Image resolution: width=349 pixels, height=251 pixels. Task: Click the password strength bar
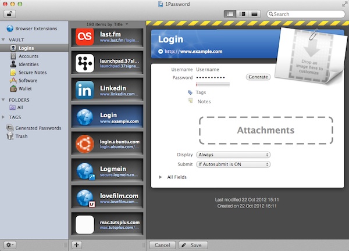point(213,84)
